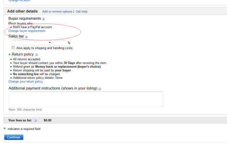The image size is (227, 143).
Task: Click the Add other details section header
Action: (22, 11)
